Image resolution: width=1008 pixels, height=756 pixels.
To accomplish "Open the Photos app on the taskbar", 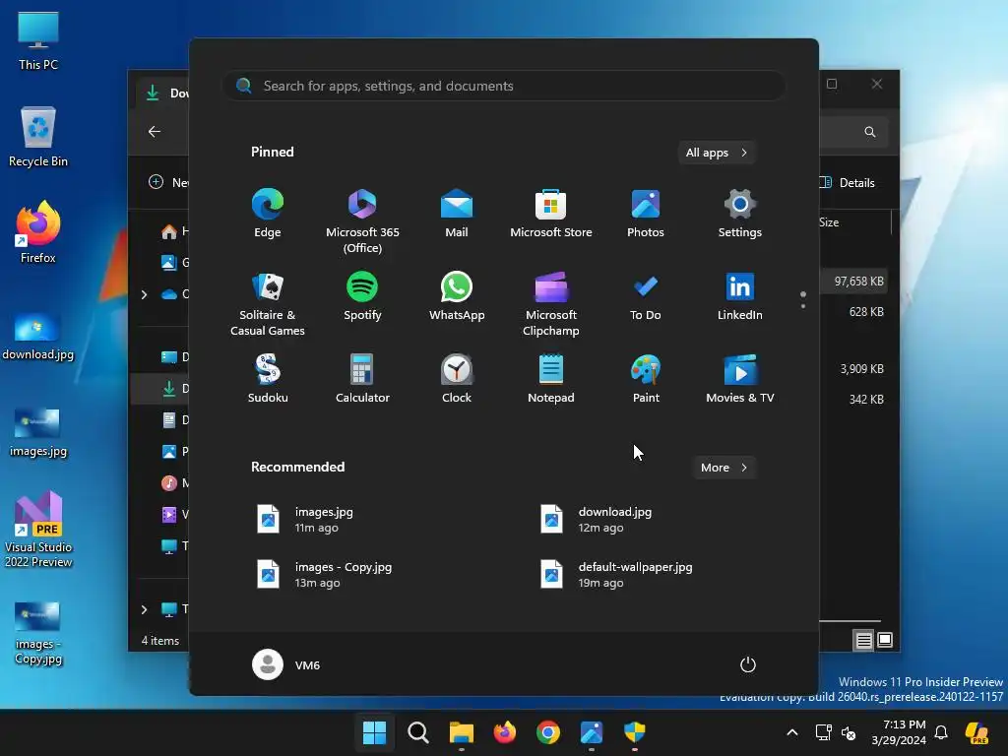I will [x=592, y=732].
